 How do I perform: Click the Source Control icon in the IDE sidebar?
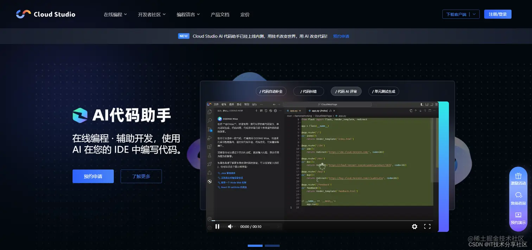[210, 129]
